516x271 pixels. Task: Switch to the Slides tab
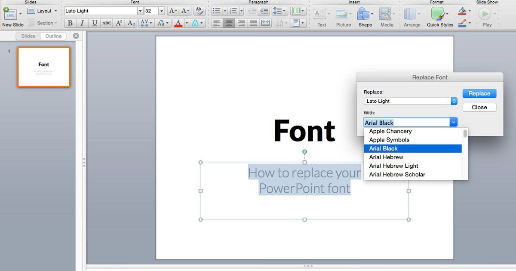pos(28,36)
